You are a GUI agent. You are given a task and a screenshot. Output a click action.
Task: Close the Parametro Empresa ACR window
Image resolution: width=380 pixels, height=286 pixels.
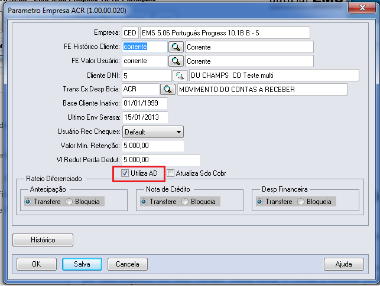362,8
